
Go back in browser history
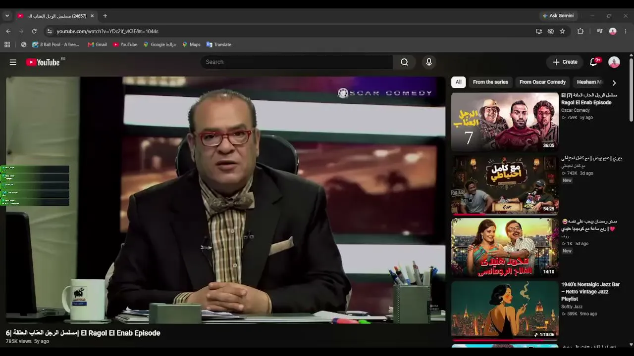click(x=8, y=31)
